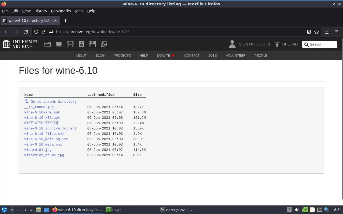343x214 pixels.
Task: Open the Audio speaker icon
Action: click(81, 44)
